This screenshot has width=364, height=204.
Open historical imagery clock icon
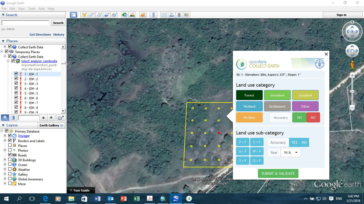[x=124, y=15]
